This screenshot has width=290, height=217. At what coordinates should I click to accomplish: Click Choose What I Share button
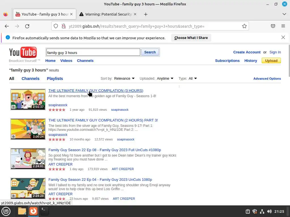coord(191,38)
